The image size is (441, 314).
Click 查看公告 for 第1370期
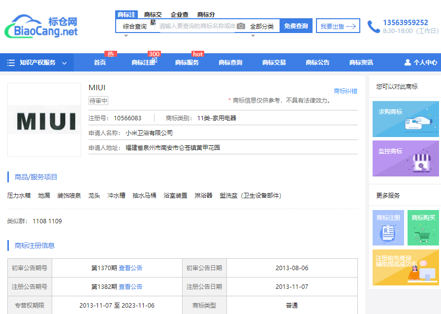pos(131,268)
